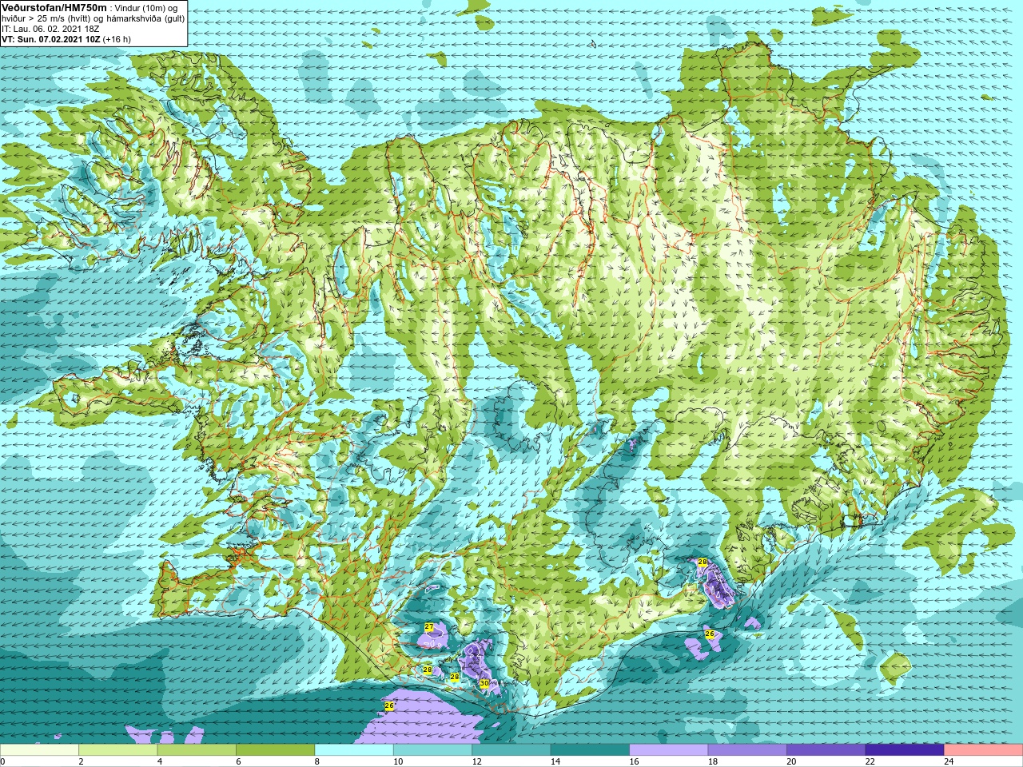The width and height of the screenshot is (1023, 767).
Task: Click the Veðurstofan/HM750m title text
Action: pos(54,7)
